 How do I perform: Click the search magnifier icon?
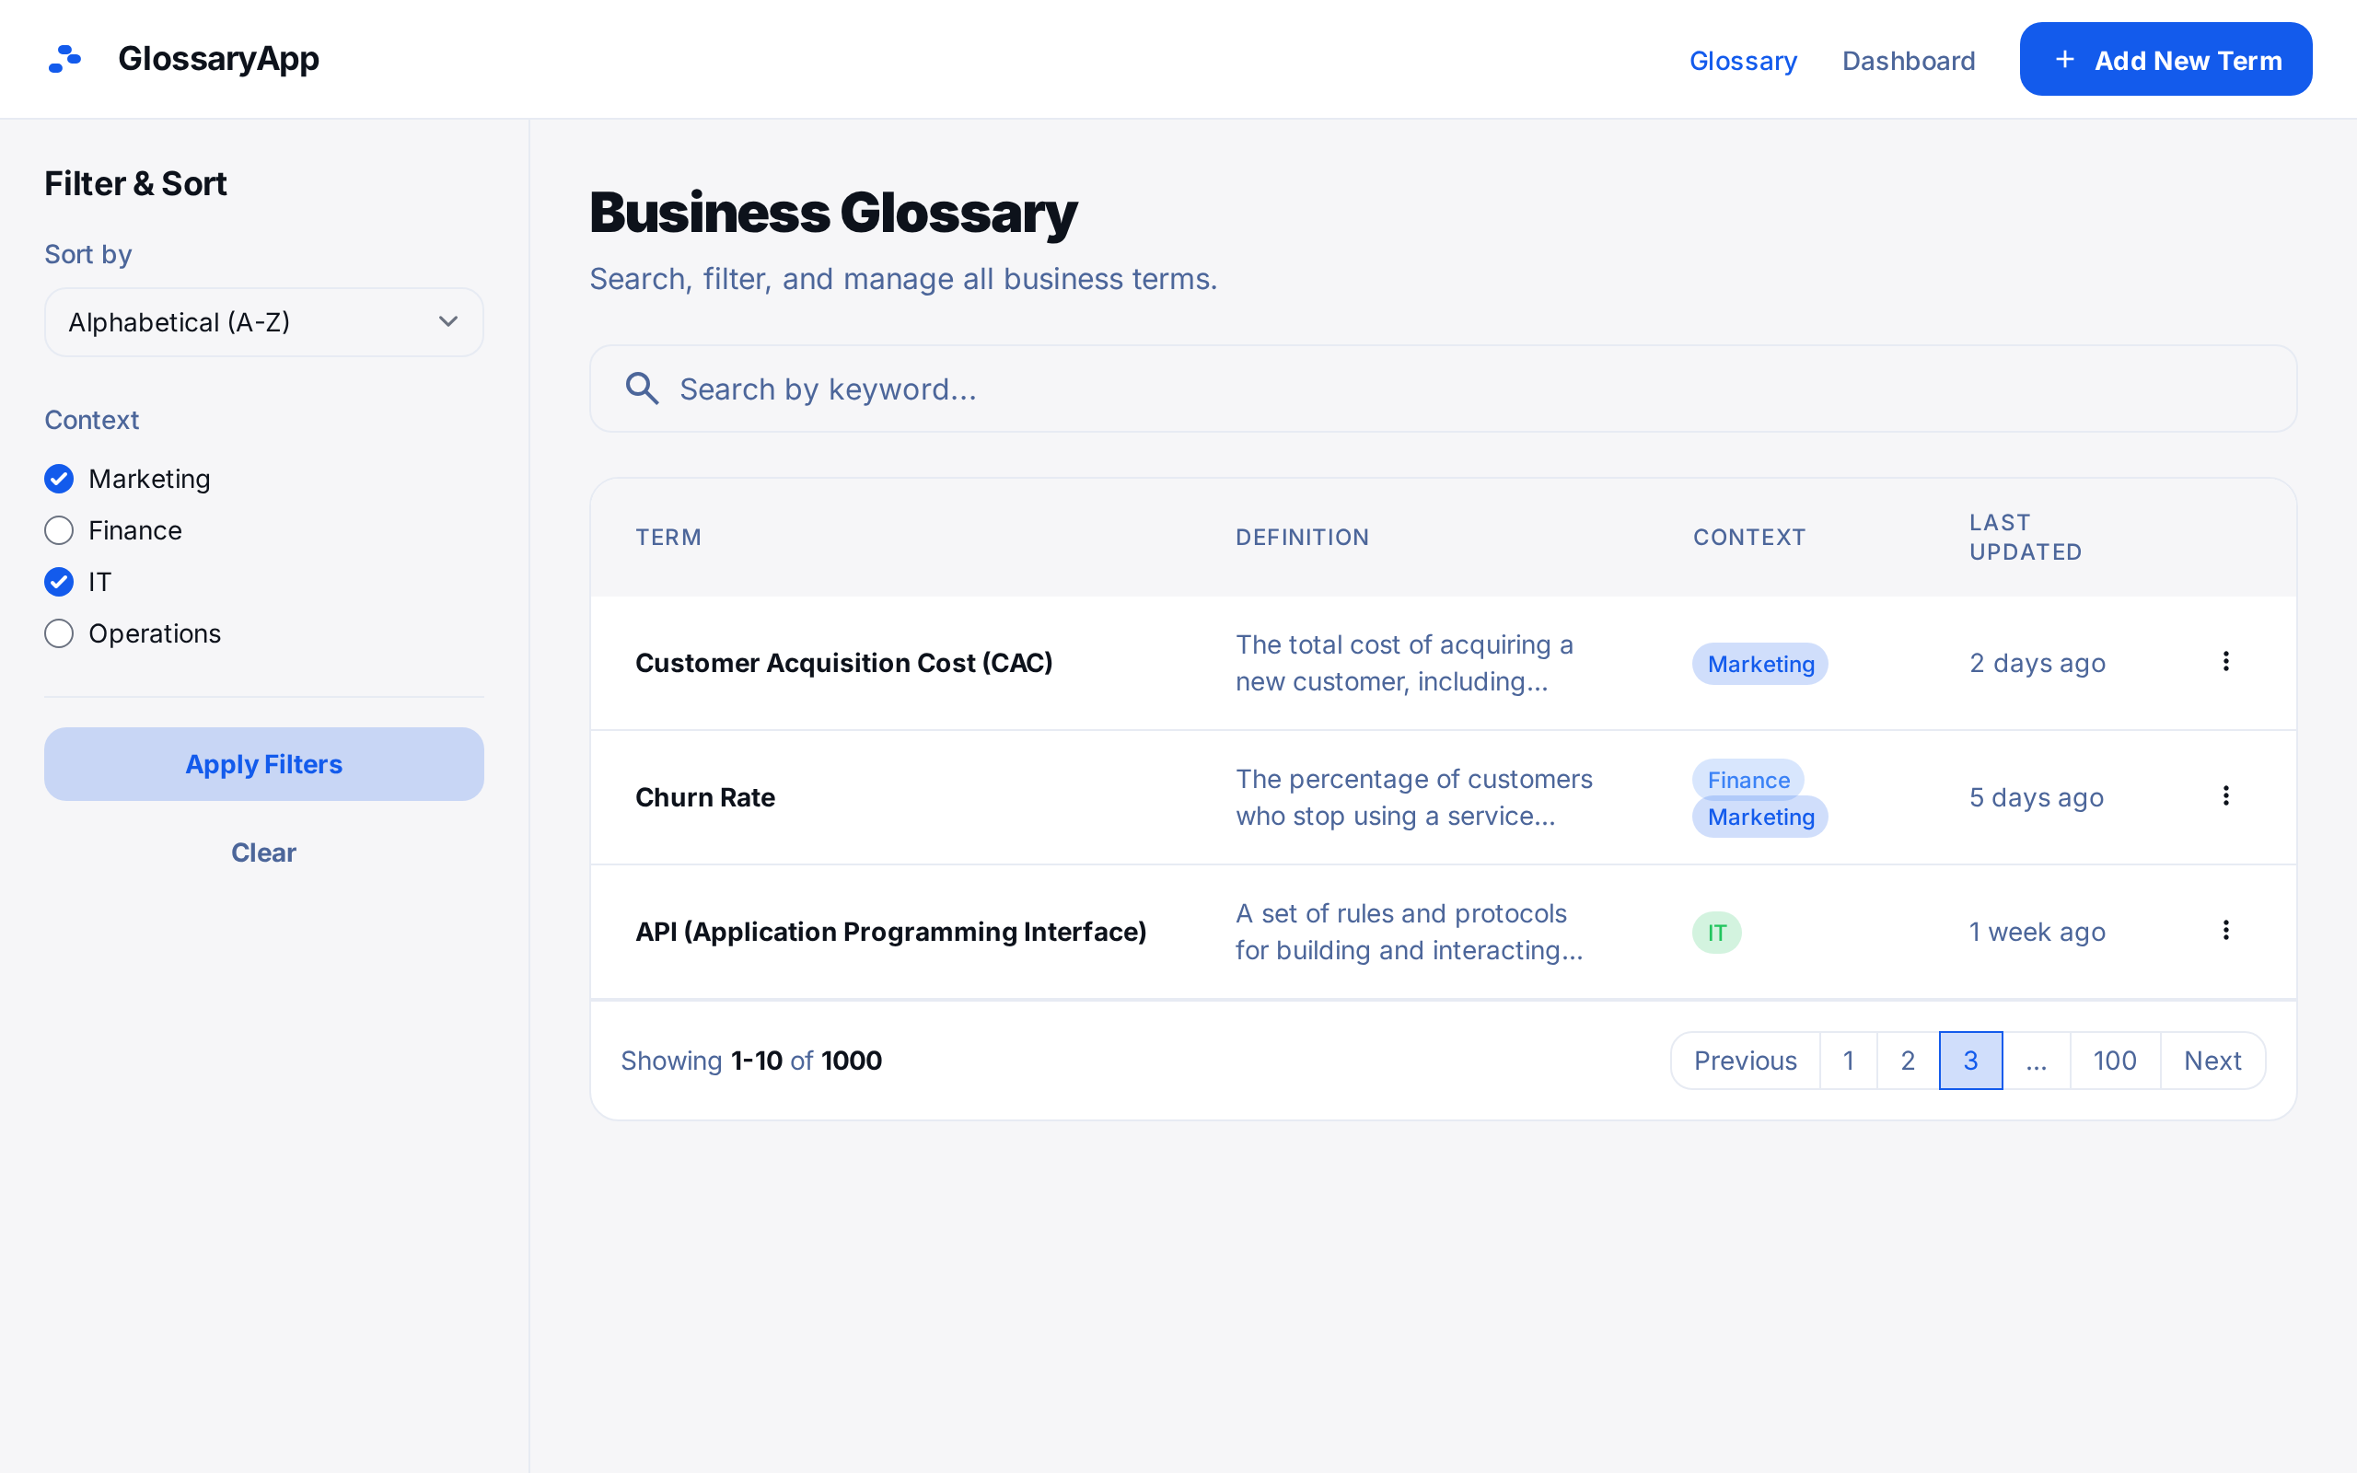[x=642, y=389]
